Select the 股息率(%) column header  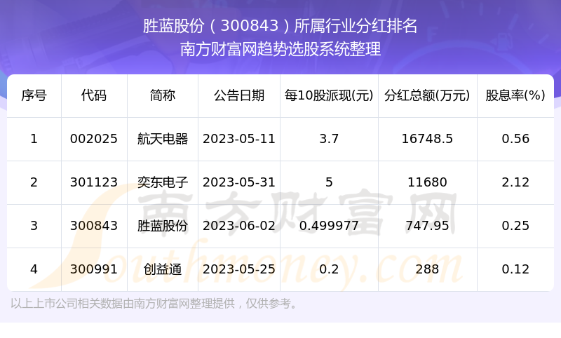(515, 95)
